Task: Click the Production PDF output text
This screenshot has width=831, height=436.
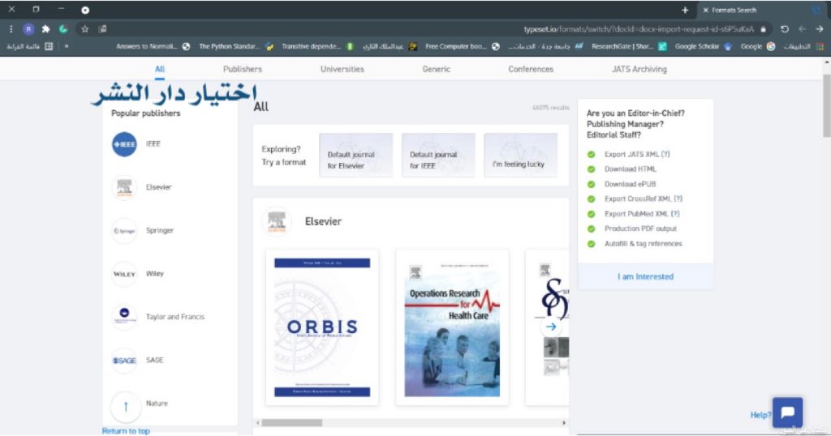Action: (640, 229)
